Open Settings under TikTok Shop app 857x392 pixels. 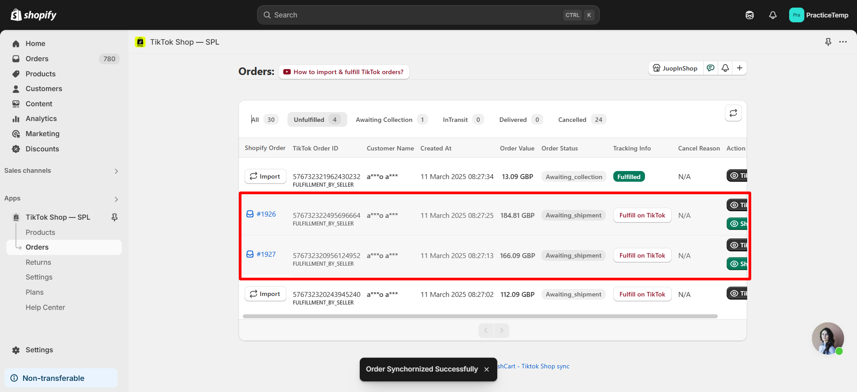[39, 277]
